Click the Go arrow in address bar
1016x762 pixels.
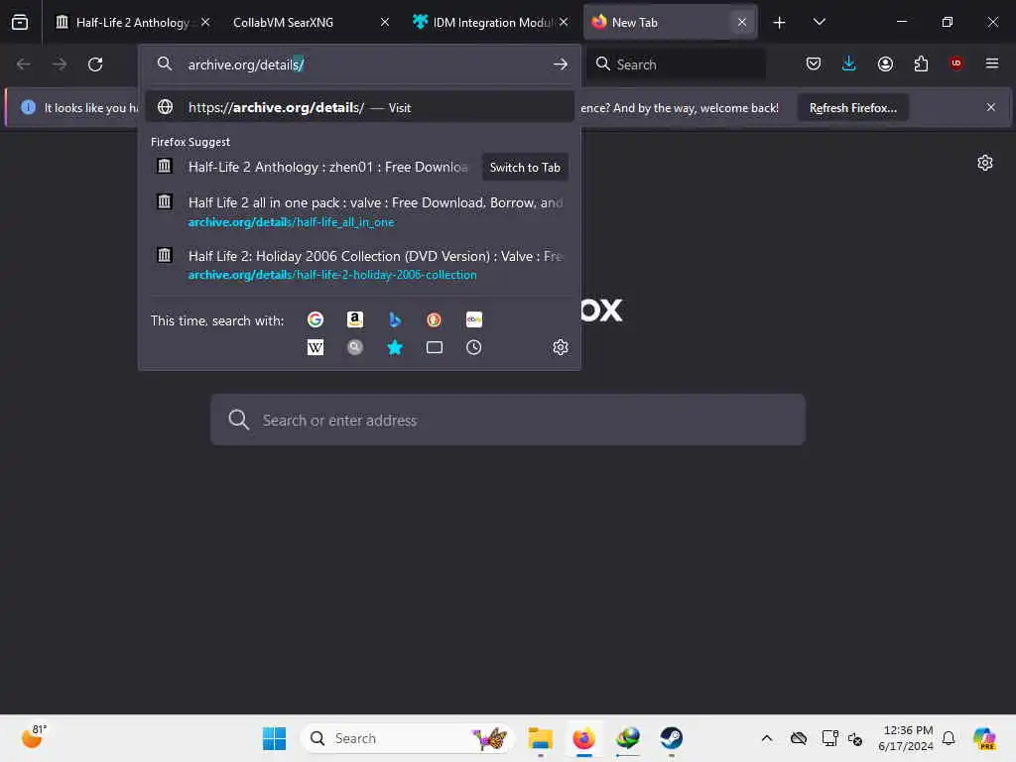561,64
